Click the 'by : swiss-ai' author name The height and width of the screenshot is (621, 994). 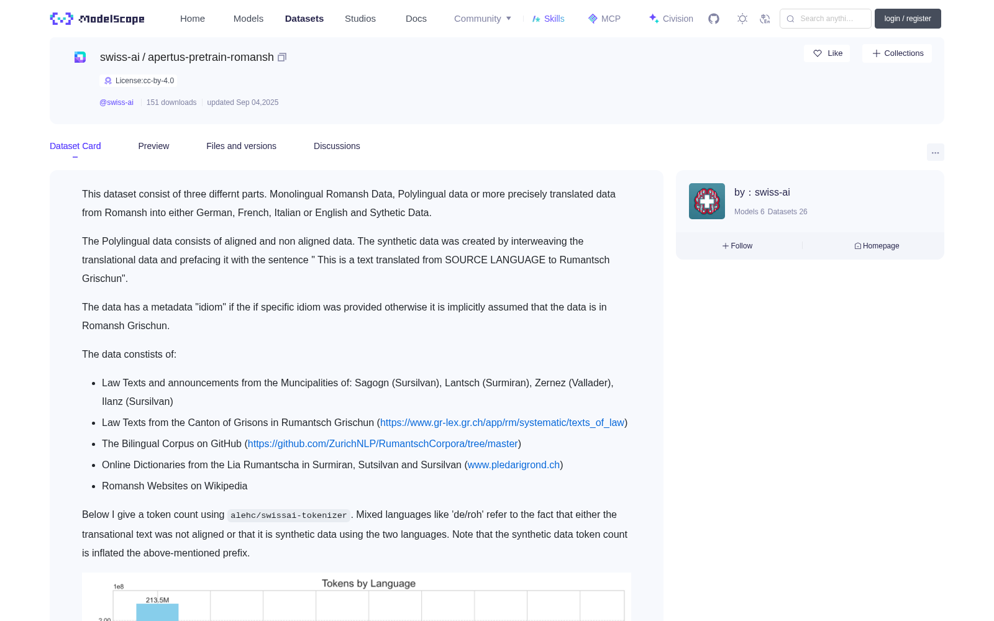point(762,193)
